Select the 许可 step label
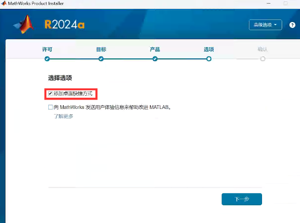The width and height of the screenshot is (300, 223). coord(47,49)
